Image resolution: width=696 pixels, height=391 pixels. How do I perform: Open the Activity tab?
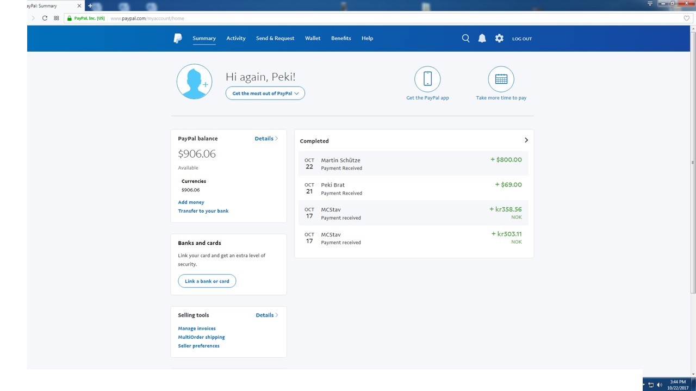(236, 38)
